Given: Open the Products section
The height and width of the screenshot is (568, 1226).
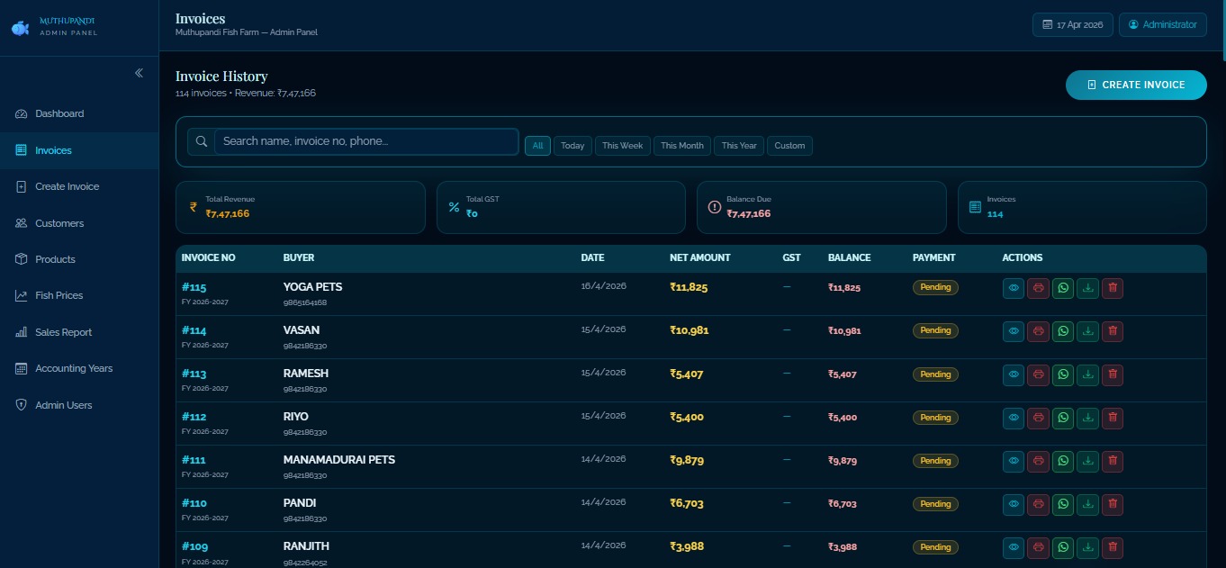Looking at the screenshot, I should (x=56, y=259).
